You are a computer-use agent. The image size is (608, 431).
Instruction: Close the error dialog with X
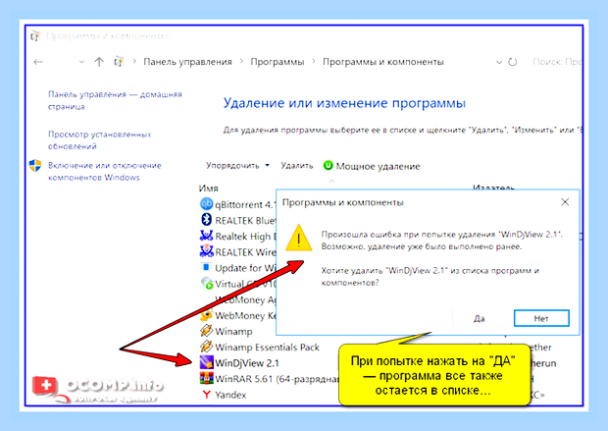565,202
